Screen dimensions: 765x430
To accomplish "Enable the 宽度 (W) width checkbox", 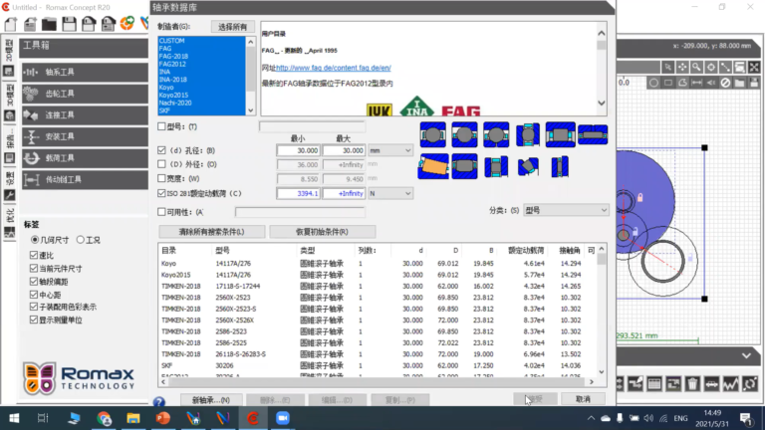I will pos(161,178).
